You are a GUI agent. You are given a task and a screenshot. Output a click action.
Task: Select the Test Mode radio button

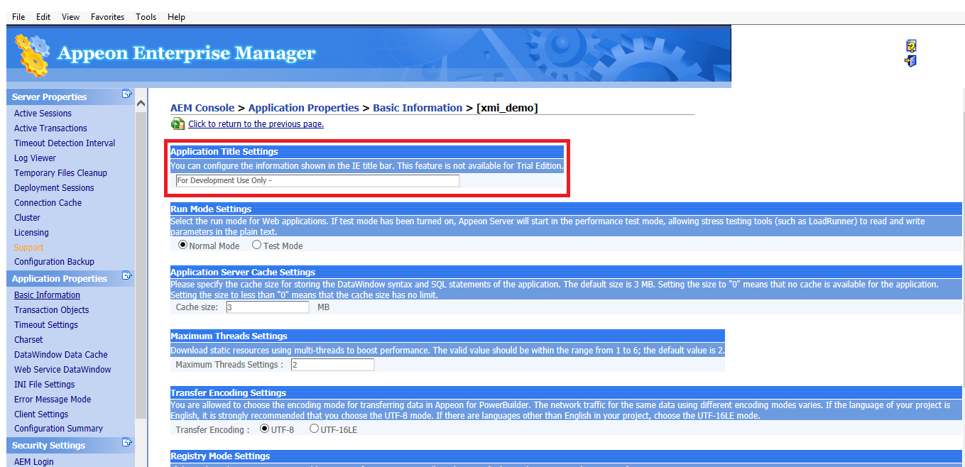[x=256, y=245]
